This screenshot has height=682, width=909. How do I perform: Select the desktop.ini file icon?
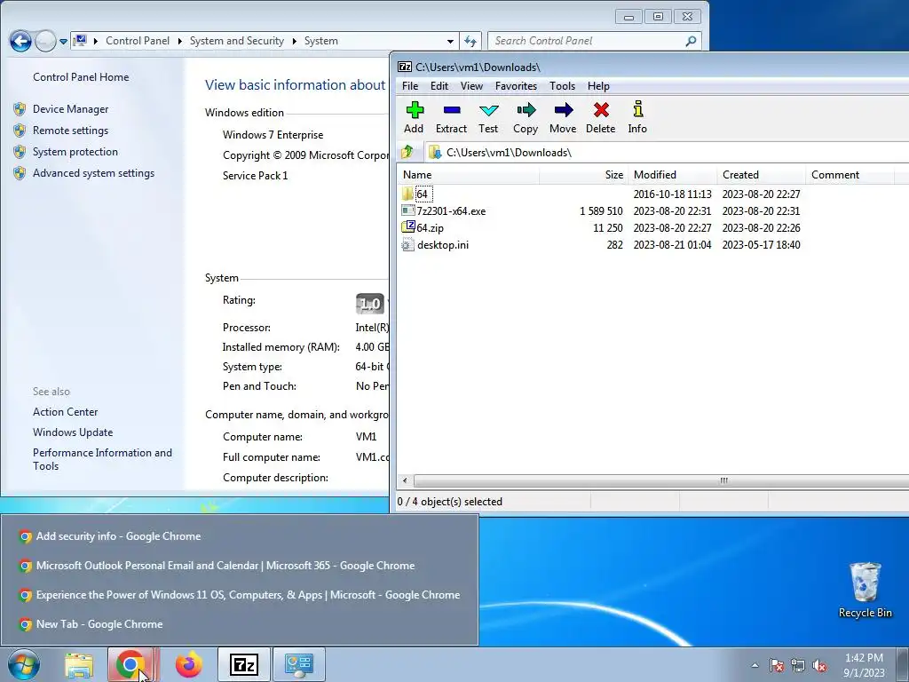[x=408, y=245]
